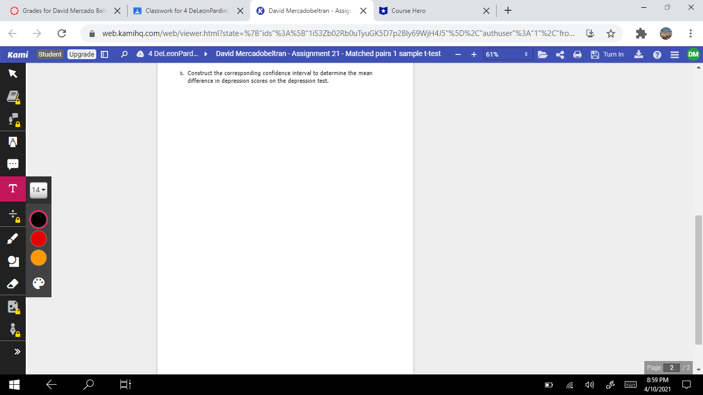Select the Shapes tool
Image resolution: width=703 pixels, height=395 pixels.
(x=12, y=261)
